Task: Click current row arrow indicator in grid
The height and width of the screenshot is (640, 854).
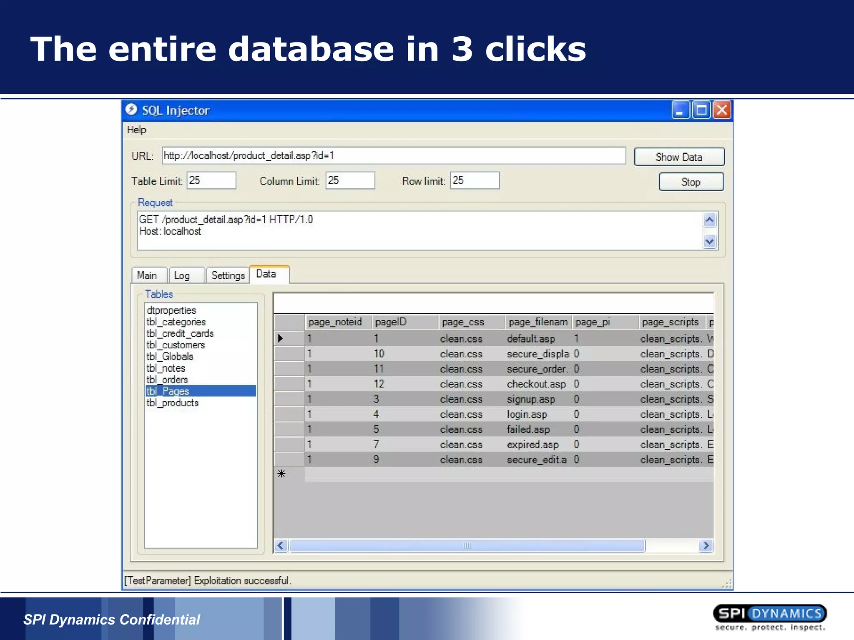Action: point(281,338)
